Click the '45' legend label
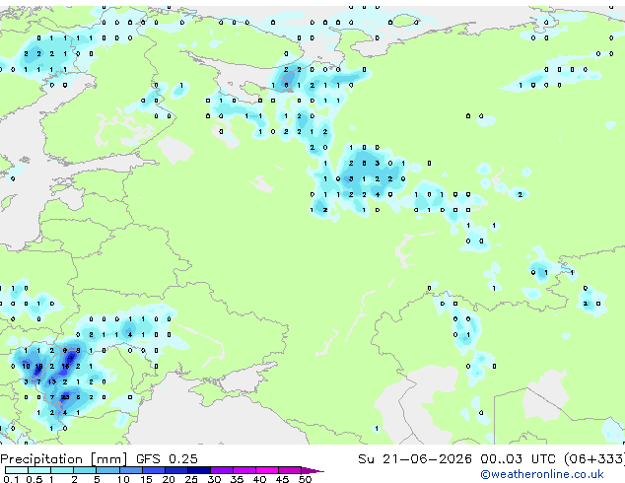Screen dimensions: 625x483 tap(282, 479)
